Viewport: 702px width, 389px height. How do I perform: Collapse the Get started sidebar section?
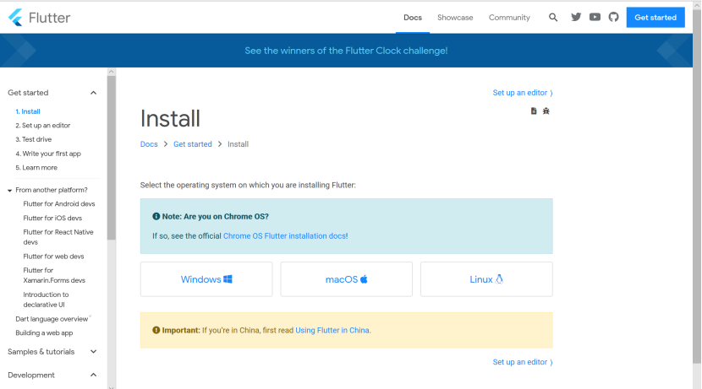click(x=52, y=93)
